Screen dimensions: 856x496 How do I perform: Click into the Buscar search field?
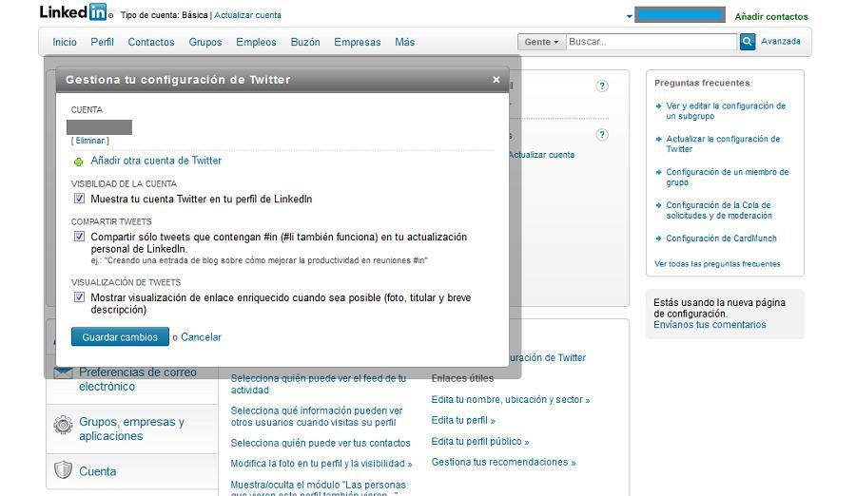pos(651,42)
